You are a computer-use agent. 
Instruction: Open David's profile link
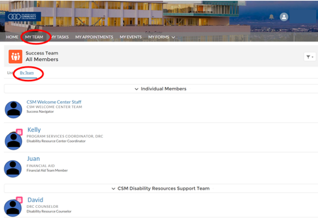[x=35, y=200]
